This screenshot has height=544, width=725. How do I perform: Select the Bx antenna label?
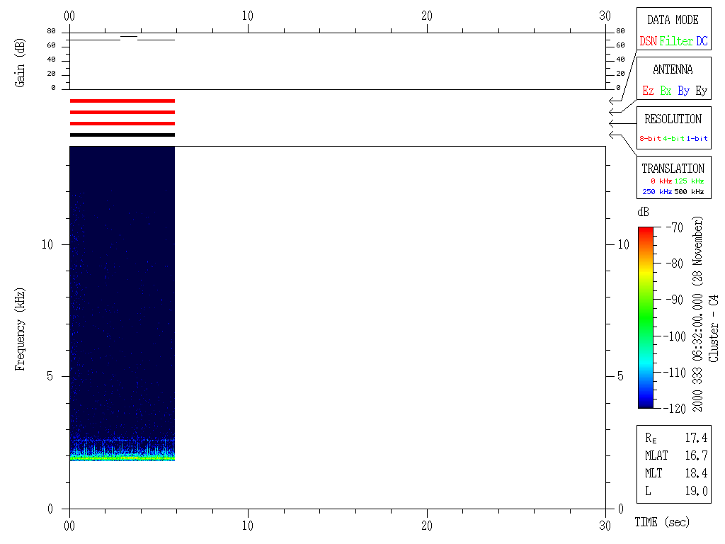666,91
